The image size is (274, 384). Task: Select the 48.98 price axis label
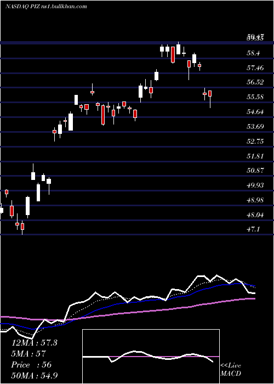[255, 200]
